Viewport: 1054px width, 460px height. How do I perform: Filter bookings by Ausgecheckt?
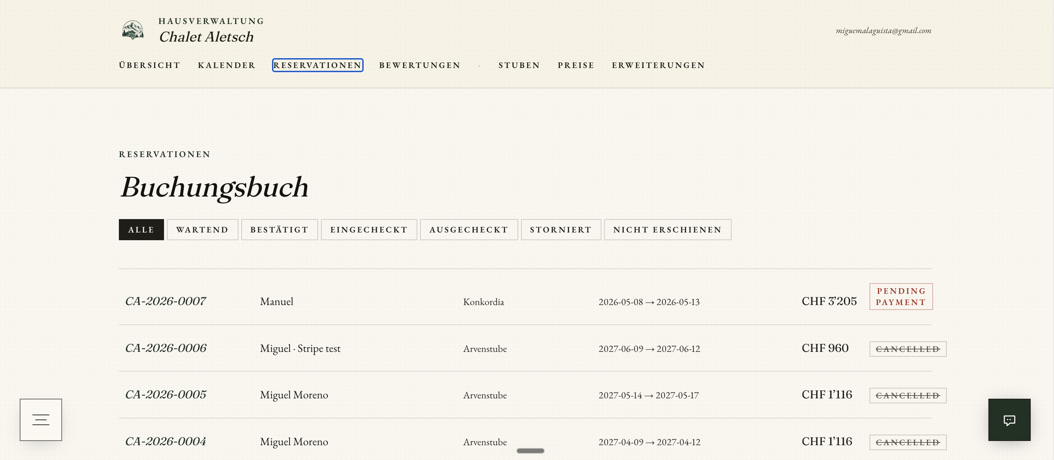click(468, 230)
